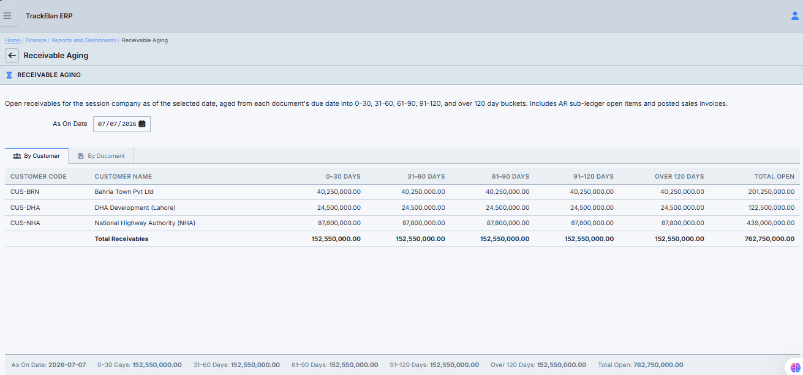
Task: Click the 31–60 Days column header
Action: [x=426, y=177]
